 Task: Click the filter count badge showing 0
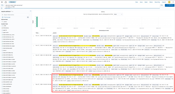(x=28, y=17)
